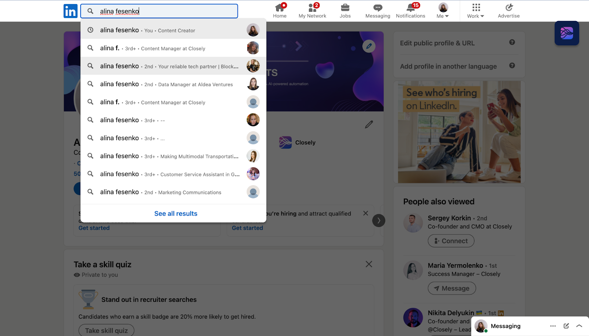Open Maria Yermolenko's profile
The image size is (589, 336).
[x=455, y=266]
